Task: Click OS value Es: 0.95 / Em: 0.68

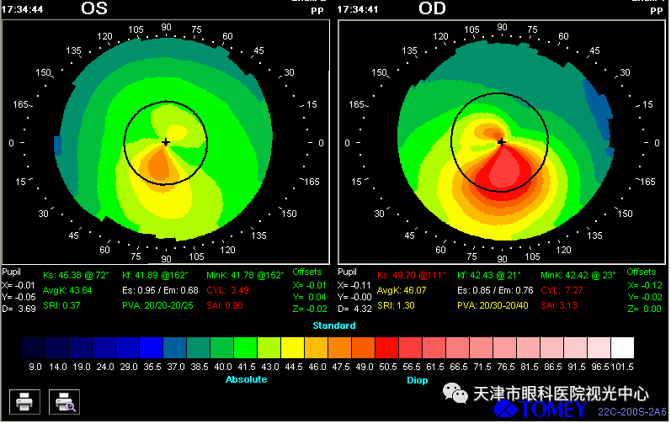Action: coord(160,290)
